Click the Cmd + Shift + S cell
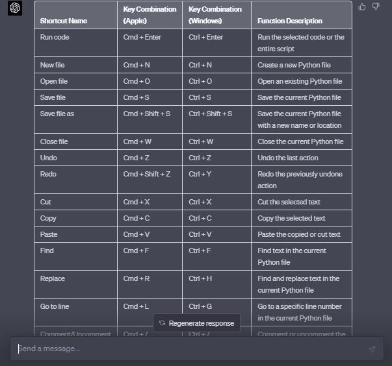 coord(150,119)
